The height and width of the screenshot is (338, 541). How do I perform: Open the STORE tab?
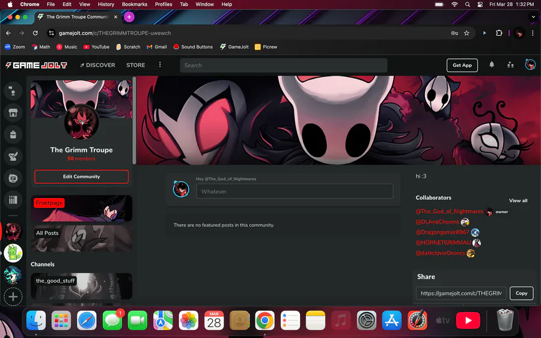(x=136, y=65)
